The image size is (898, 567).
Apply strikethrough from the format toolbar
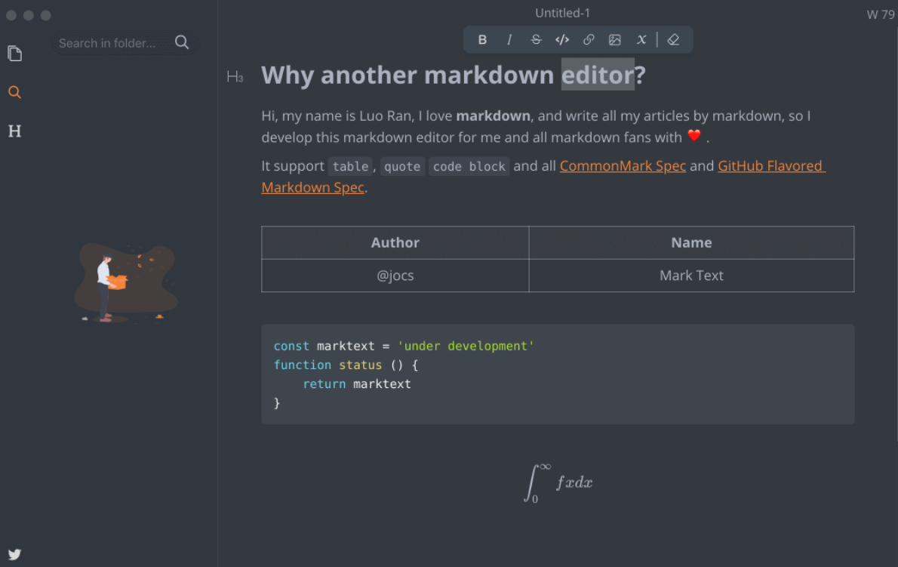point(536,39)
